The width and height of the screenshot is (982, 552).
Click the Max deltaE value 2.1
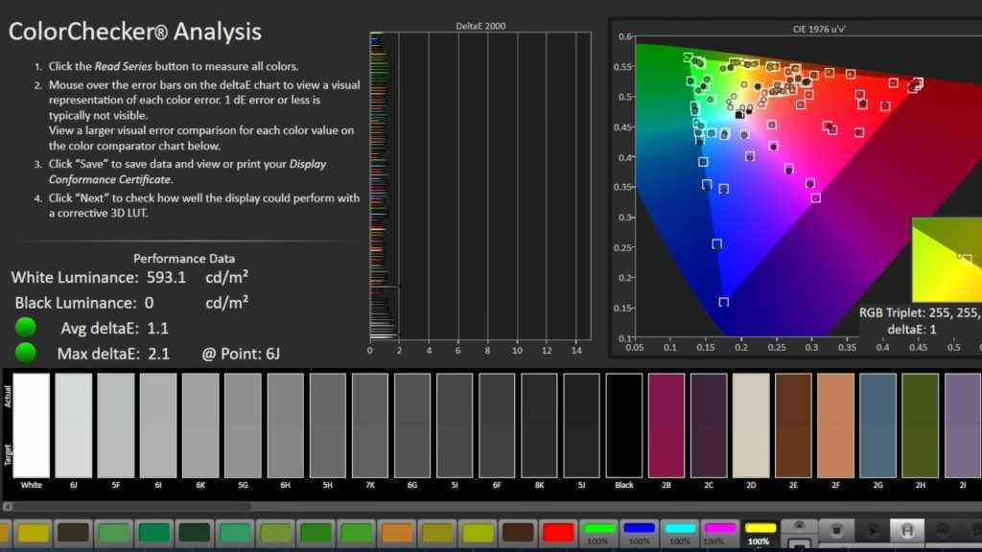tap(158, 354)
